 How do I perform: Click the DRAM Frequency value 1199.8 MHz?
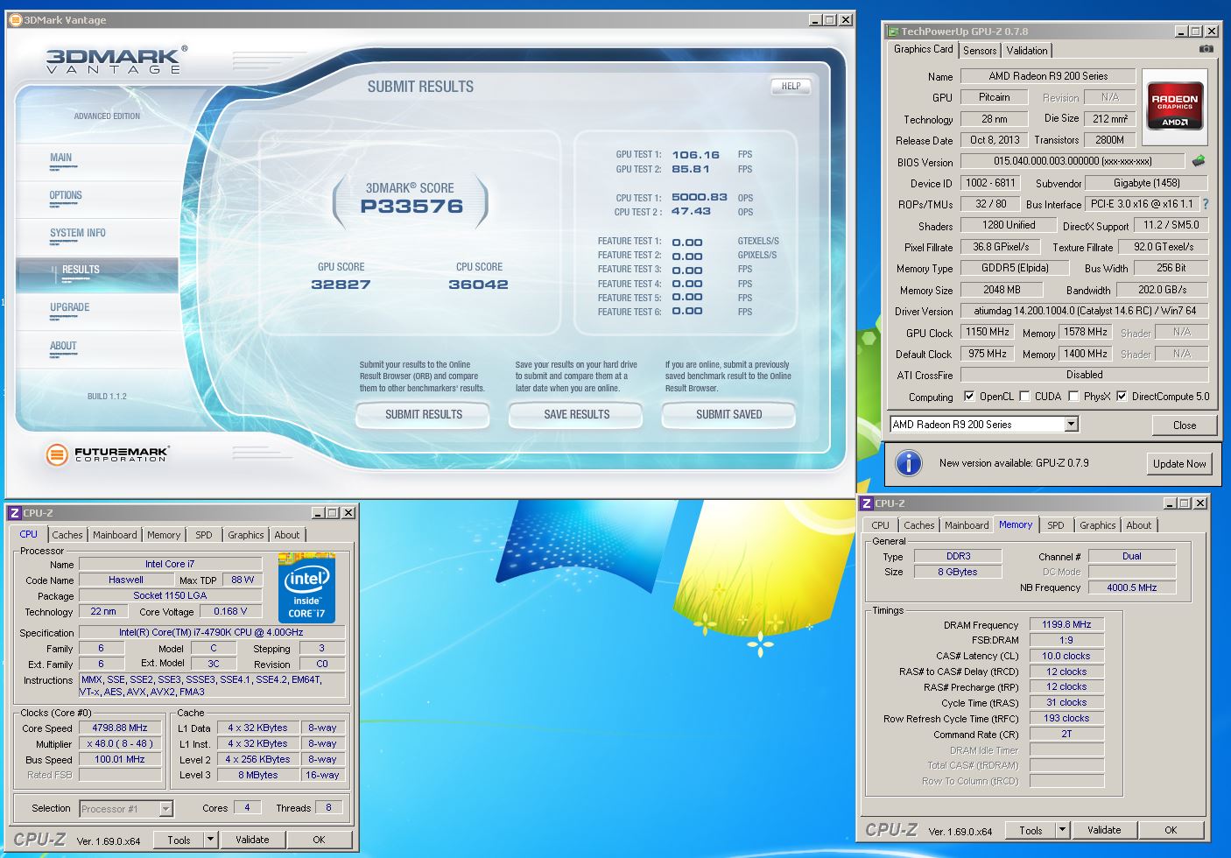(x=1066, y=625)
